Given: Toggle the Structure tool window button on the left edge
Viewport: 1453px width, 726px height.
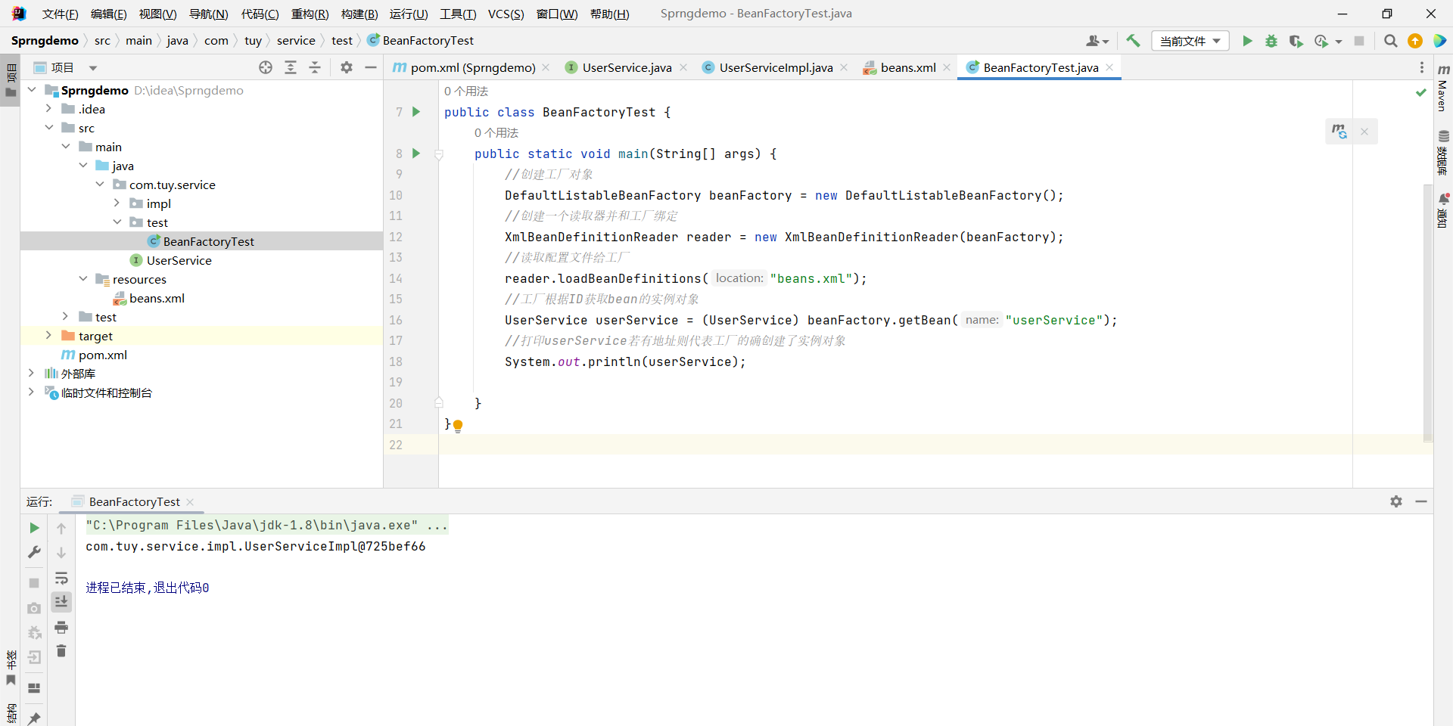Looking at the screenshot, I should [x=11, y=714].
